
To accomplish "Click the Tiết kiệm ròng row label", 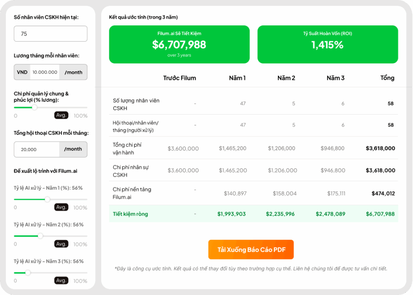I will point(130,214).
